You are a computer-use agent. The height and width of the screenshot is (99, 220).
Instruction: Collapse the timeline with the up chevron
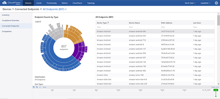click(x=40, y=87)
